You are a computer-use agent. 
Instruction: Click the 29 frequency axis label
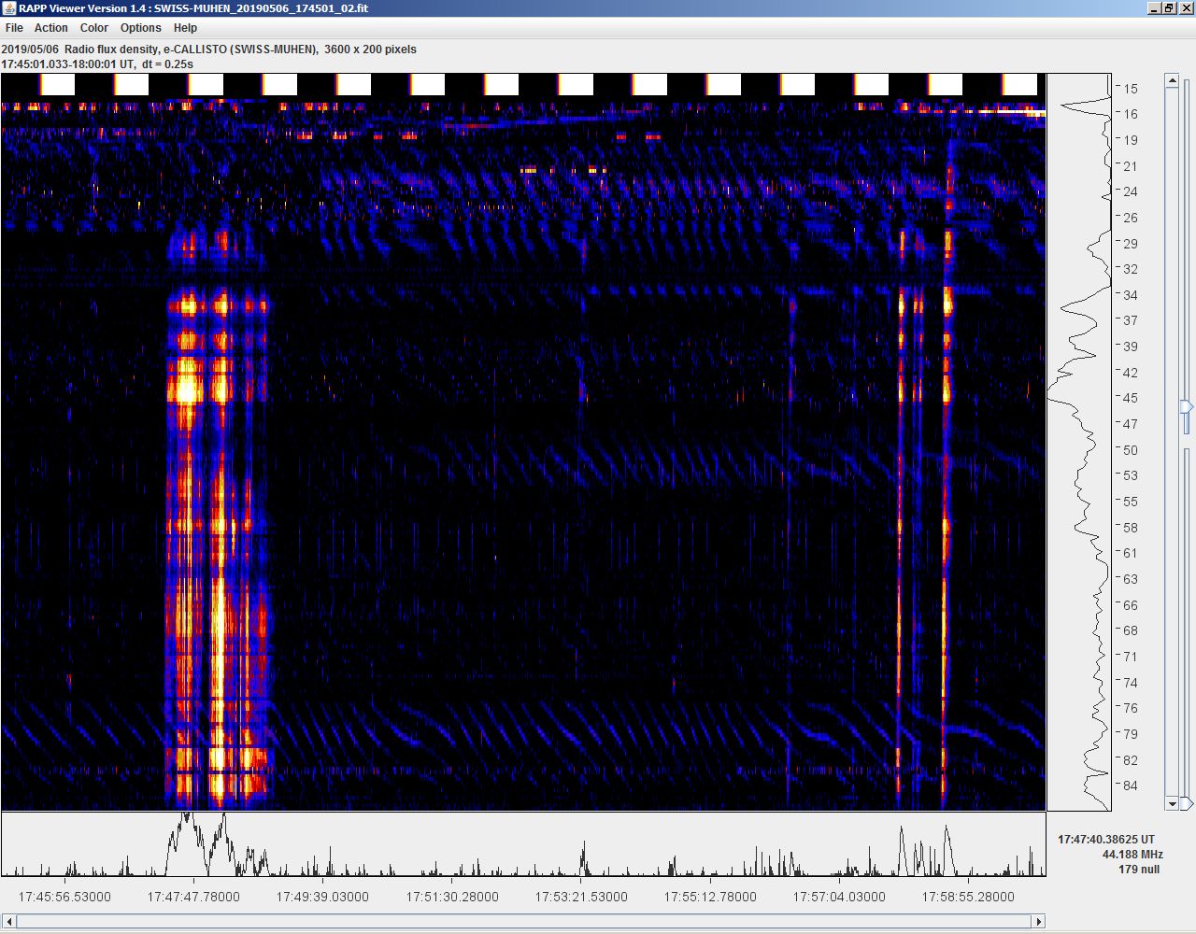coord(1131,244)
